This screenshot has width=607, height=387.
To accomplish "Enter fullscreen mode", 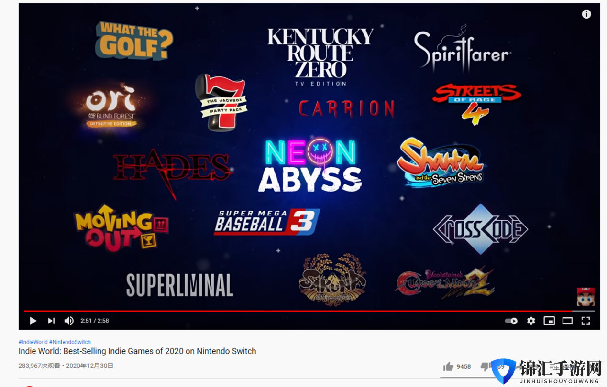I will point(585,321).
